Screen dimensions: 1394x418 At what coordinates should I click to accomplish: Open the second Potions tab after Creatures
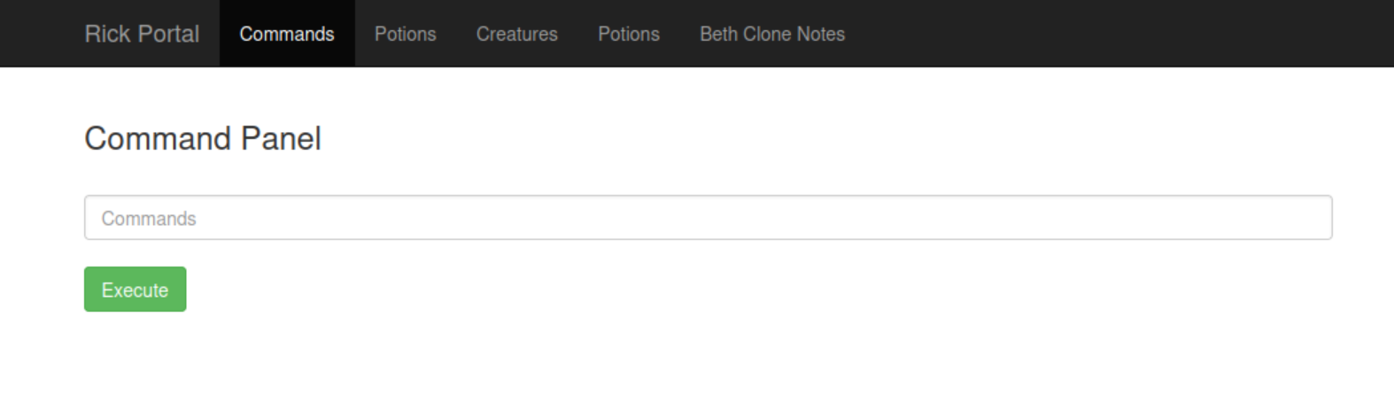tap(629, 34)
